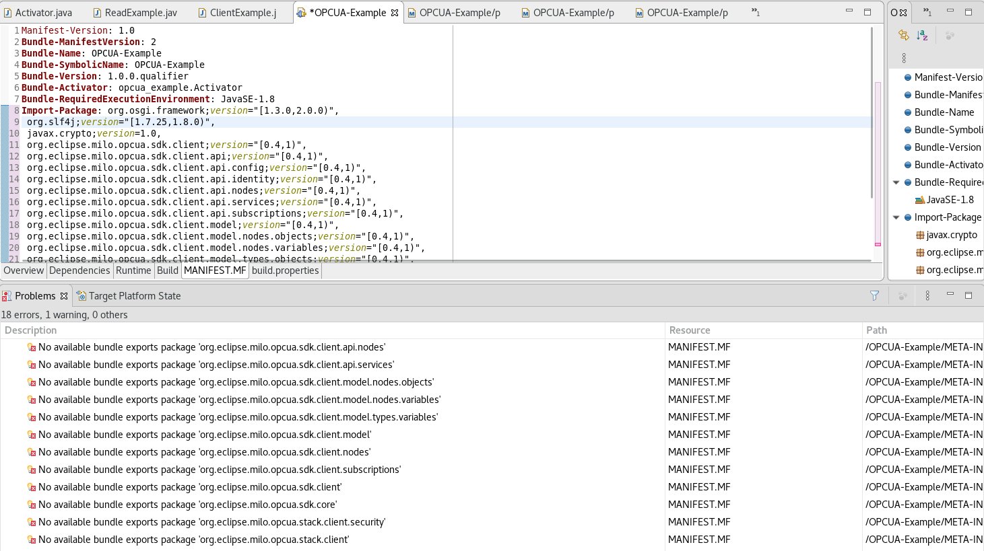Screen dimensions: 984x551
Task: Open the Problems view filter
Action: (x=874, y=295)
